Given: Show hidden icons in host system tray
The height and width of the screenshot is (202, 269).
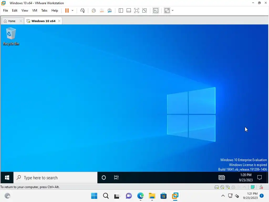Looking at the screenshot, I should [223, 196].
